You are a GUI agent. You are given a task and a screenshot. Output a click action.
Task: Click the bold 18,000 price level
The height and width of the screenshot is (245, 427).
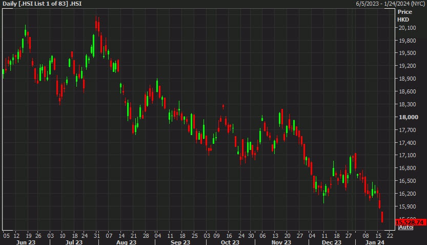click(x=407, y=117)
